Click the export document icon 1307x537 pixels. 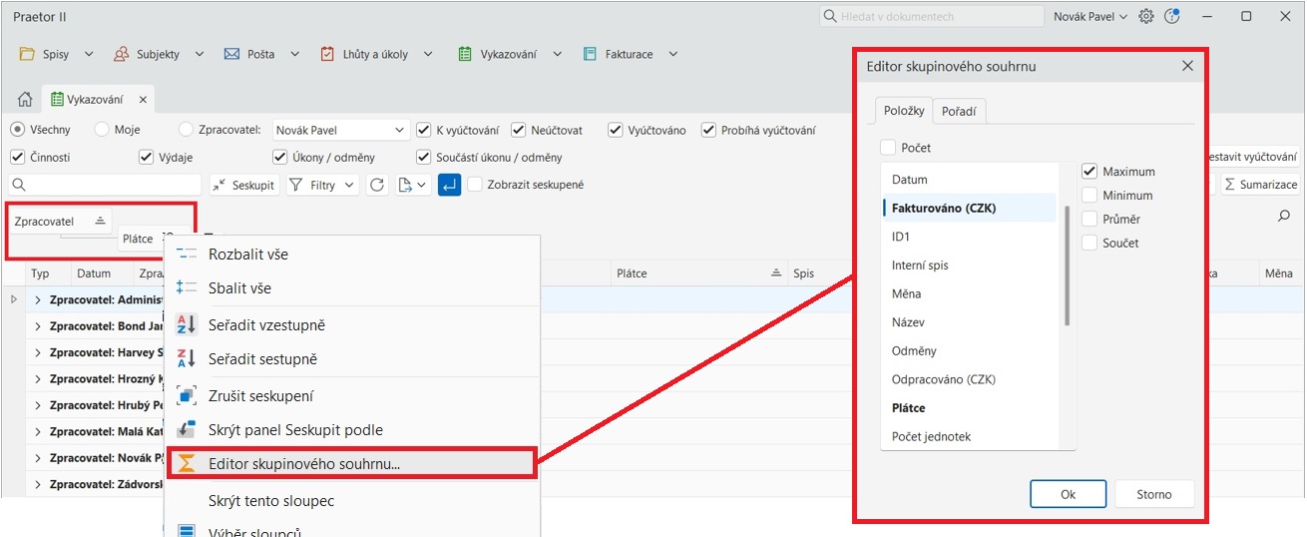click(405, 185)
